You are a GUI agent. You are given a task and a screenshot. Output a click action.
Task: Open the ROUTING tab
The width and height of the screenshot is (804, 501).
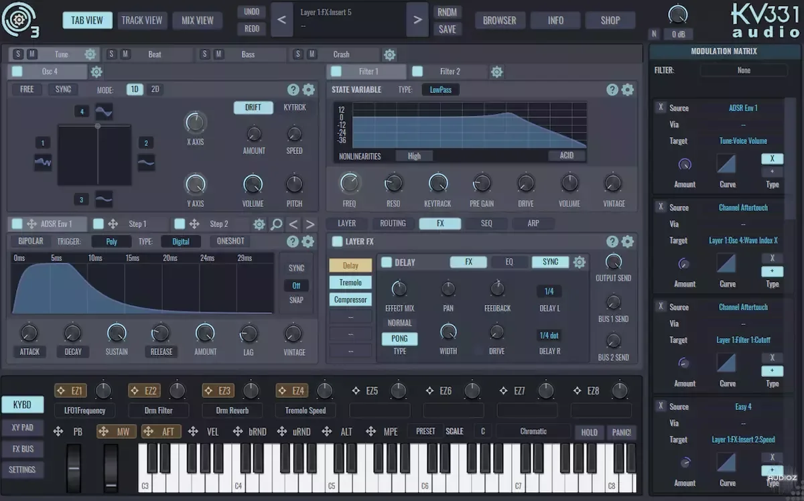click(393, 224)
